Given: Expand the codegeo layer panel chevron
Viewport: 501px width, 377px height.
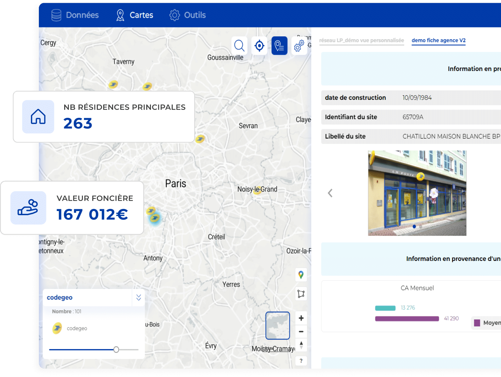Looking at the screenshot, I should [x=138, y=297].
